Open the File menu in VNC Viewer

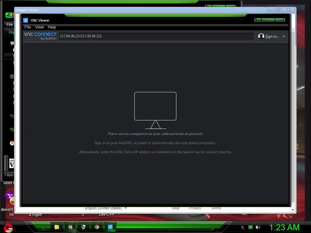28,27
